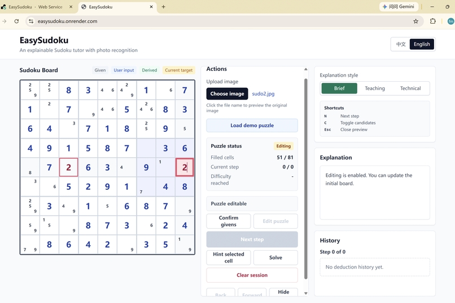Click the Editing status badge
The image size is (455, 303).
283,146
